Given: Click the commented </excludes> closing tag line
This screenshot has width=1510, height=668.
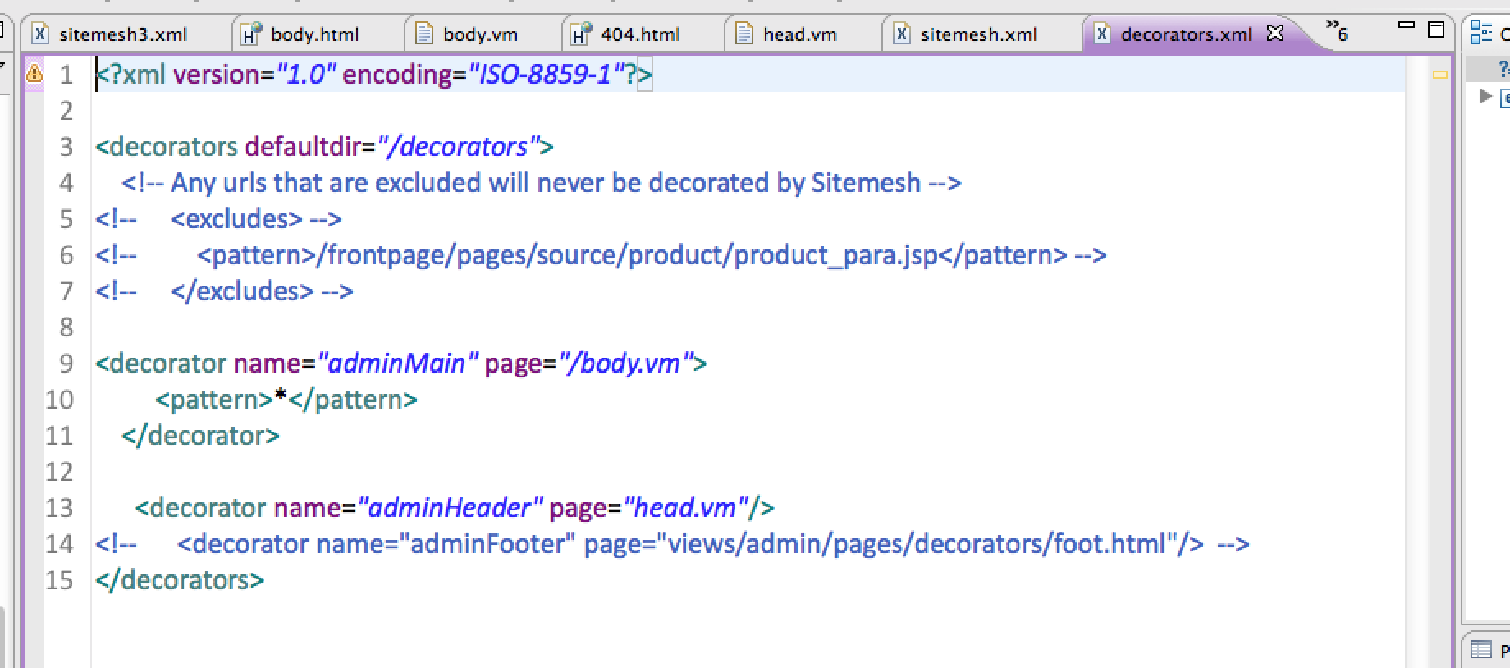Looking at the screenshot, I should pos(225,291).
